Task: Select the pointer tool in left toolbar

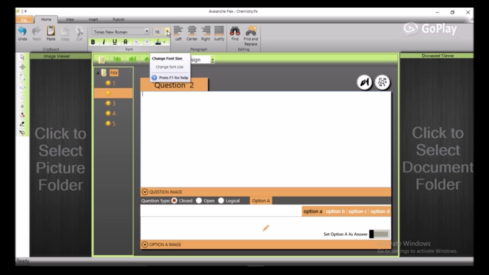Action: click(22, 57)
